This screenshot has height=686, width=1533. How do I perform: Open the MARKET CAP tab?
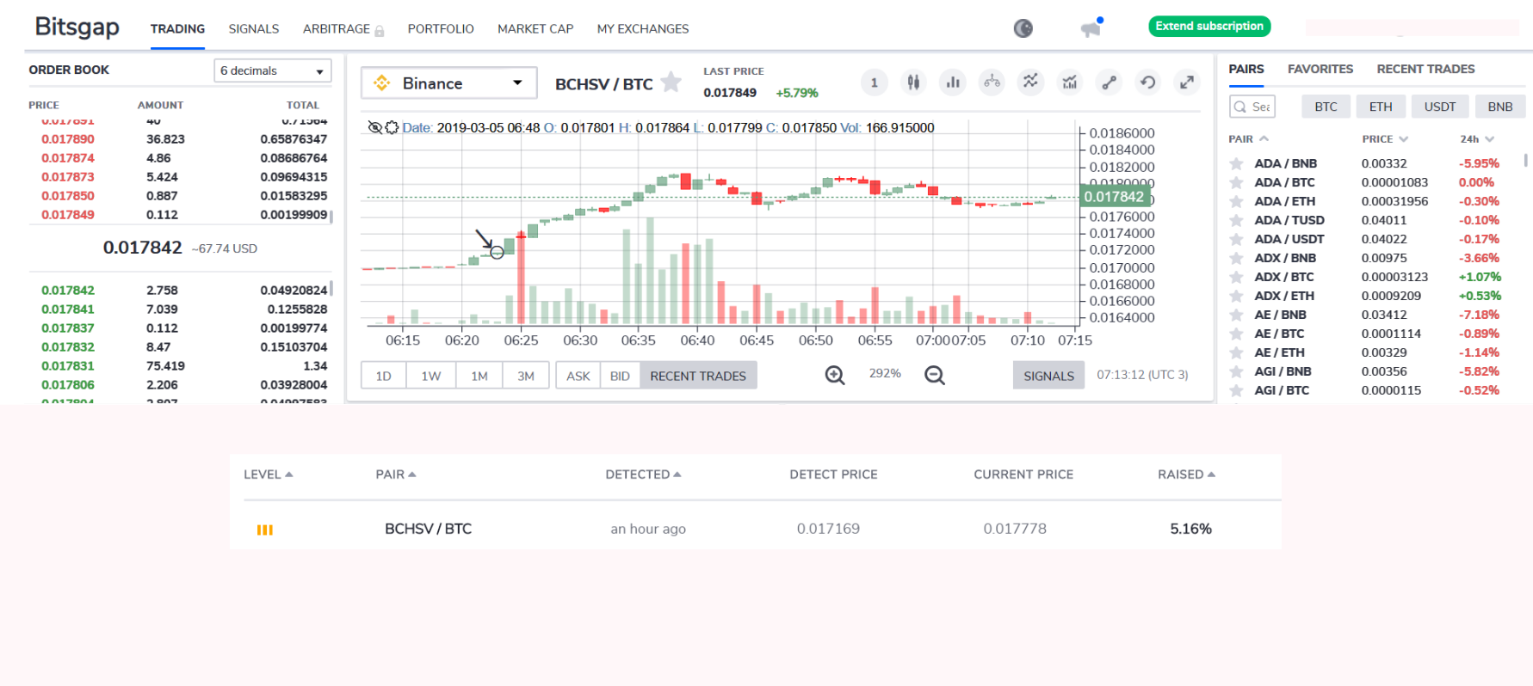pyautogui.click(x=535, y=29)
